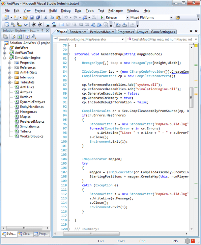Select EntityHandler.cs in Solution Explorer
The image size is (201, 245).
(32, 107)
